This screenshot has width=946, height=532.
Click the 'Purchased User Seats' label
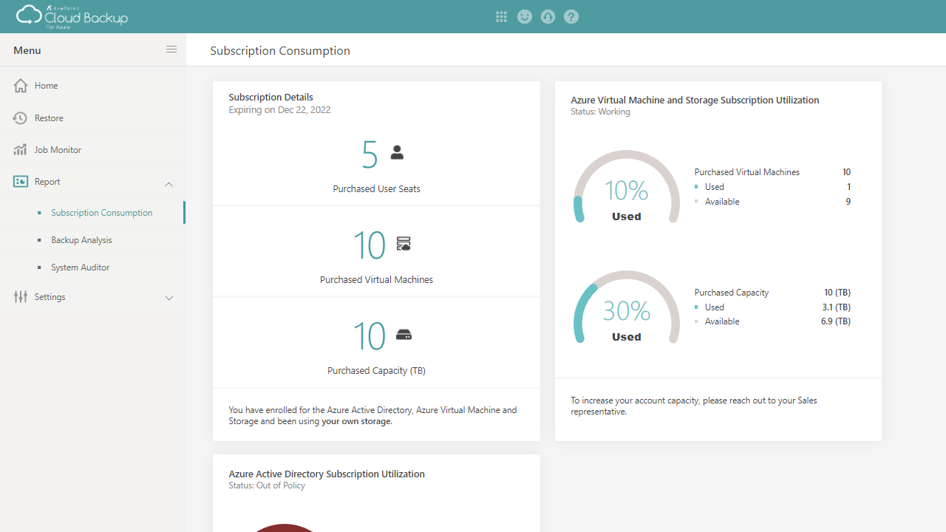[x=376, y=189]
